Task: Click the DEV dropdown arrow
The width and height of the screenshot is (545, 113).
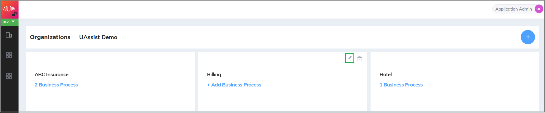Action: click(x=13, y=21)
